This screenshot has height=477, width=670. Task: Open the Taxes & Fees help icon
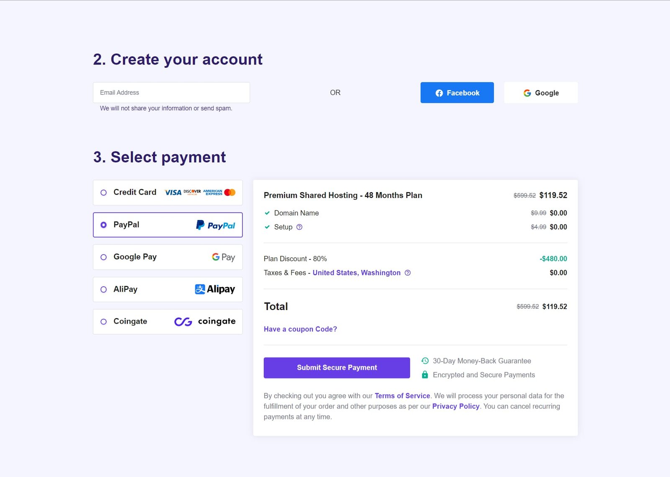point(407,273)
